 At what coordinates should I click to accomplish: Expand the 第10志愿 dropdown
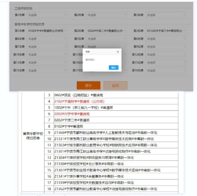pos(47,55)
